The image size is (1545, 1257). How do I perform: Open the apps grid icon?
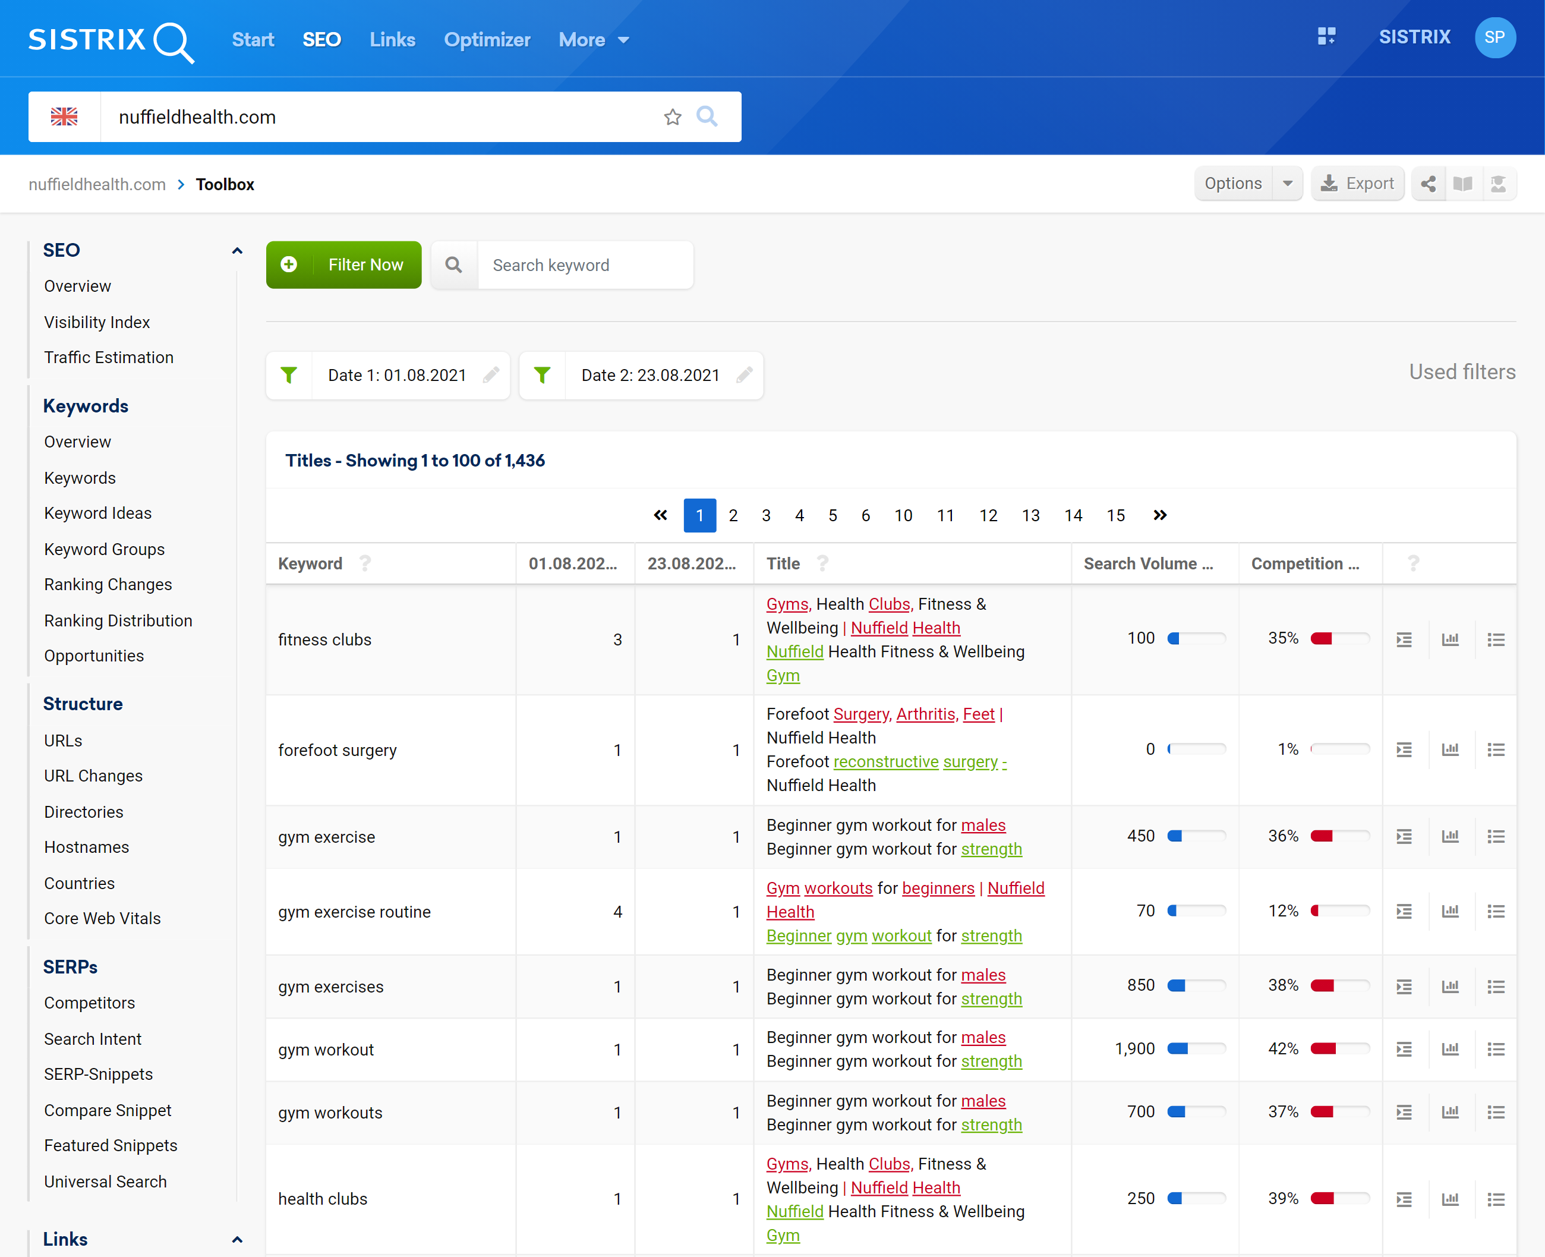tap(1326, 36)
